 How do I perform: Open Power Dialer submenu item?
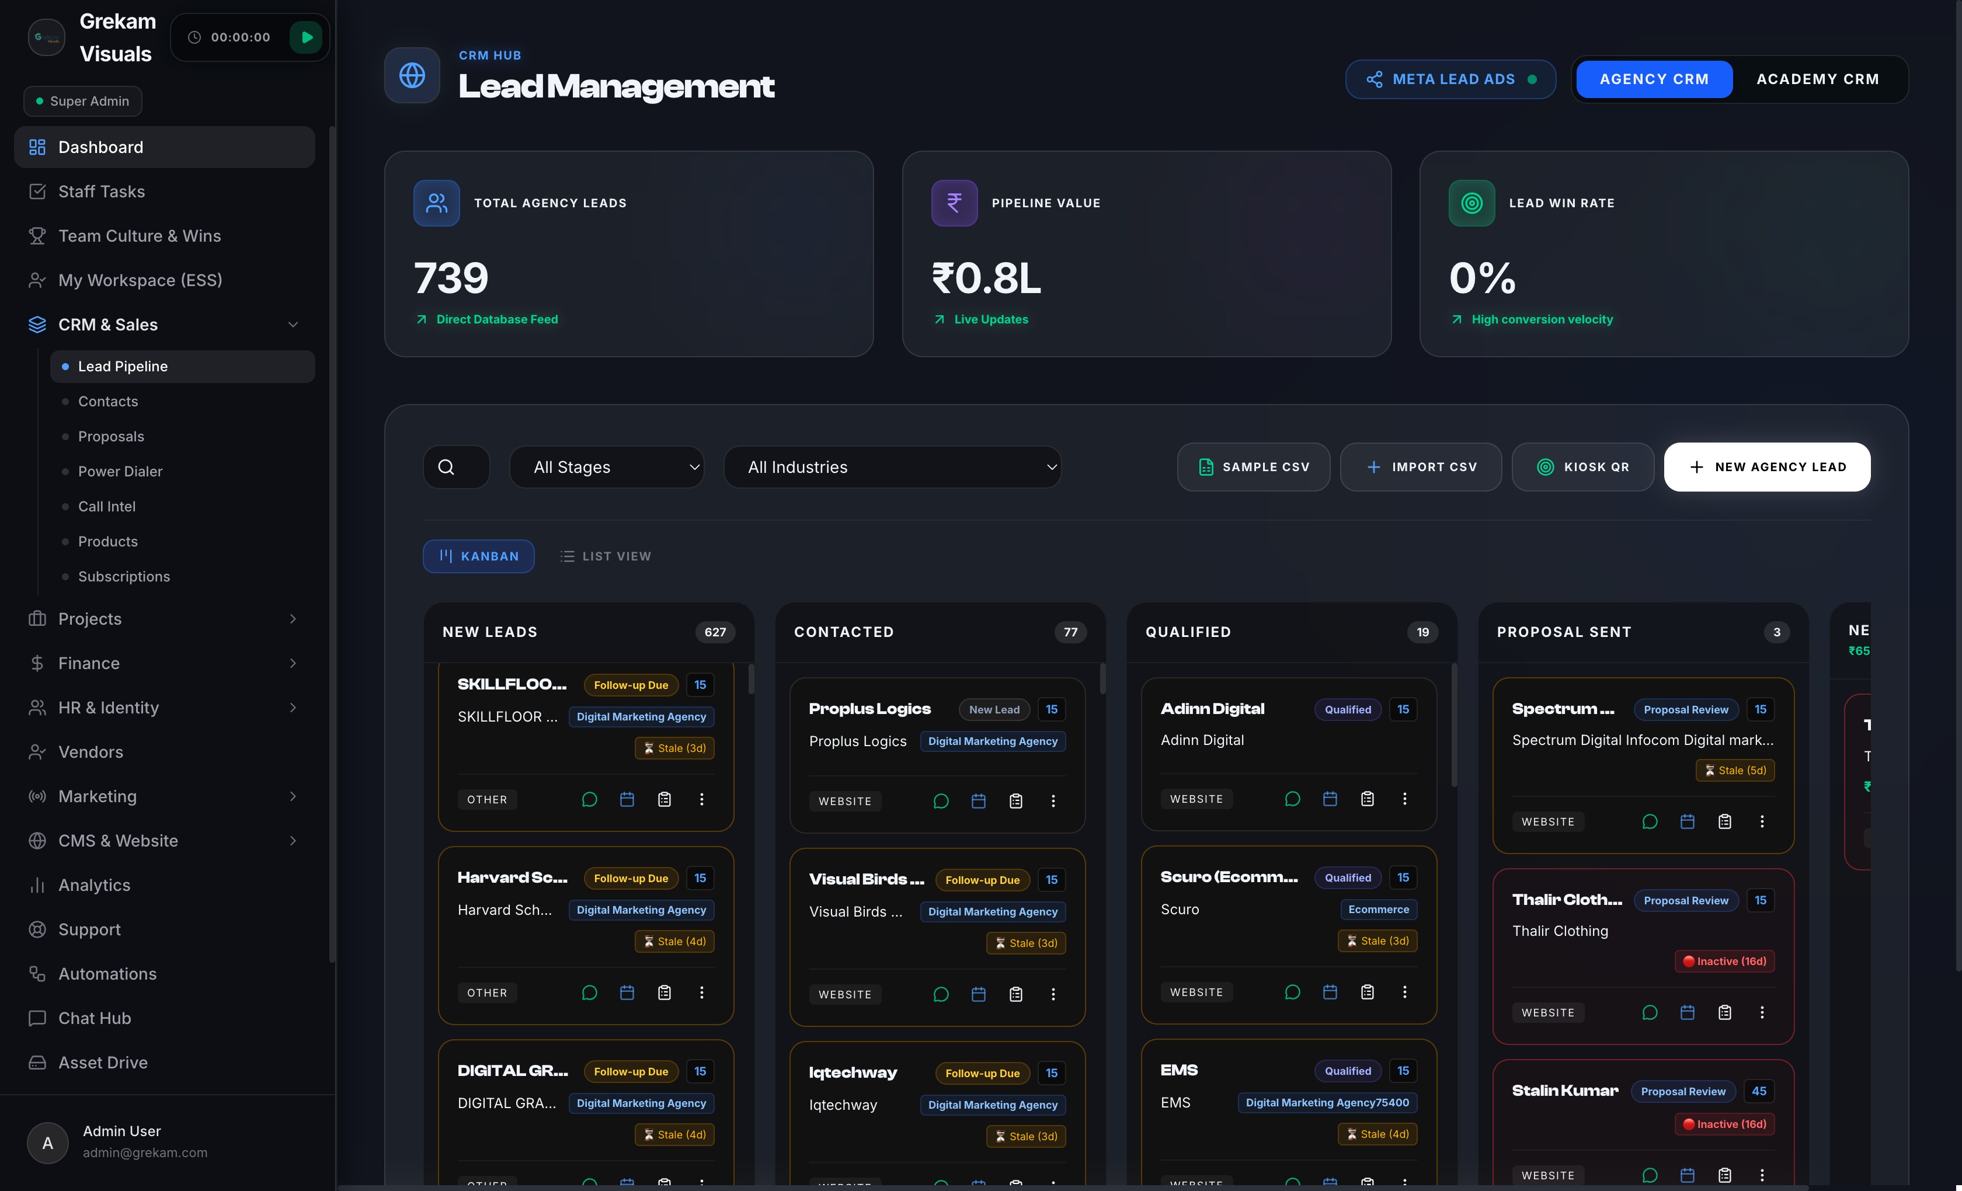coord(182,471)
